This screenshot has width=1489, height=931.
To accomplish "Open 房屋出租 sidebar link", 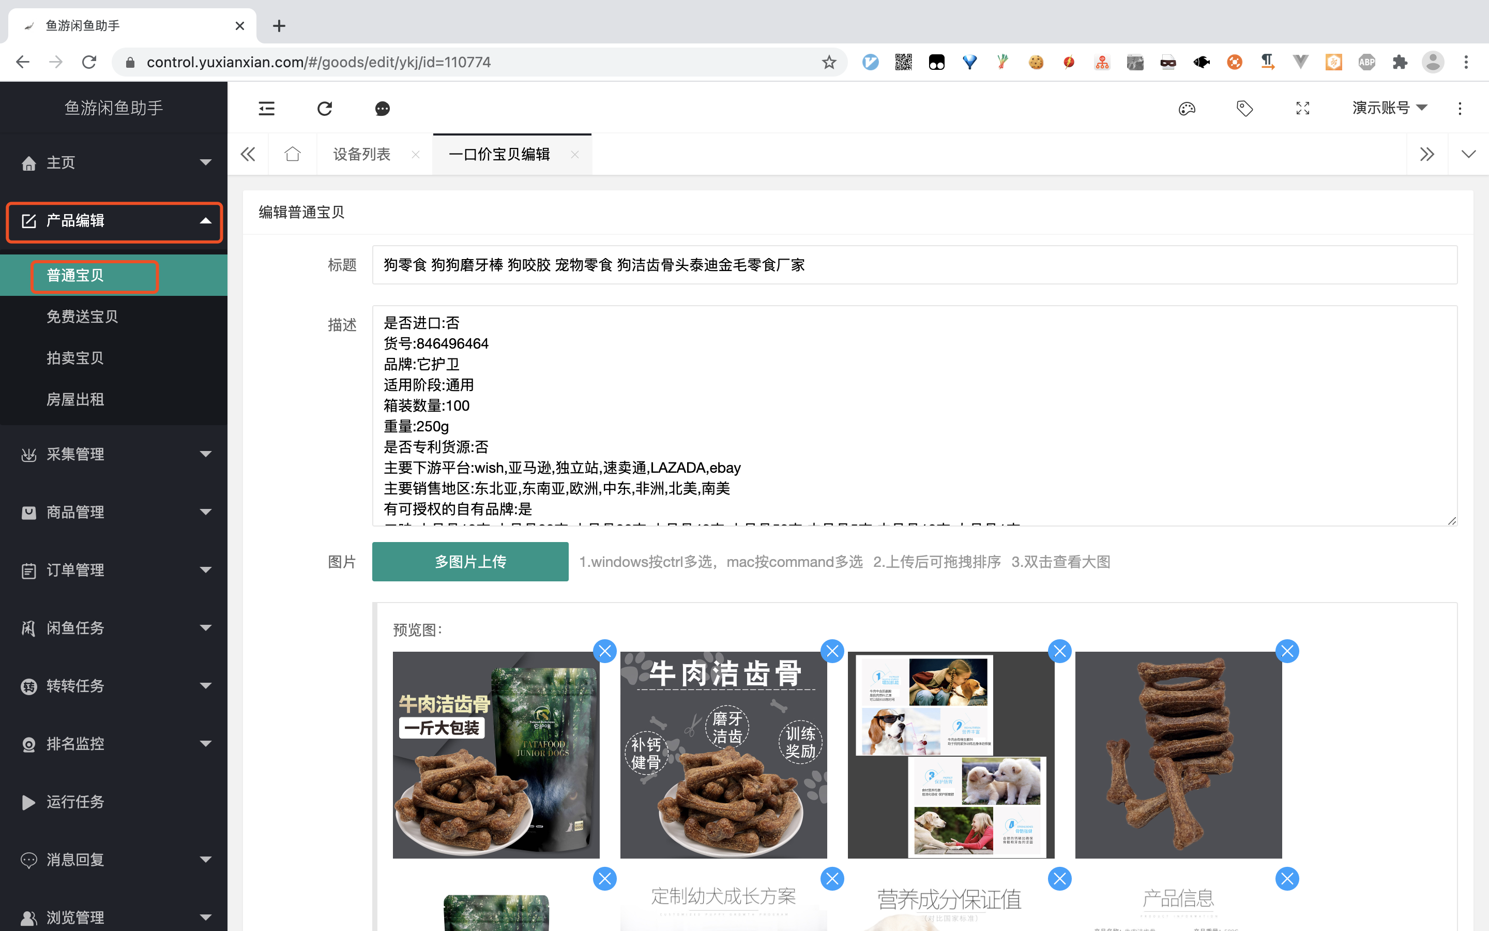I will click(x=75, y=399).
